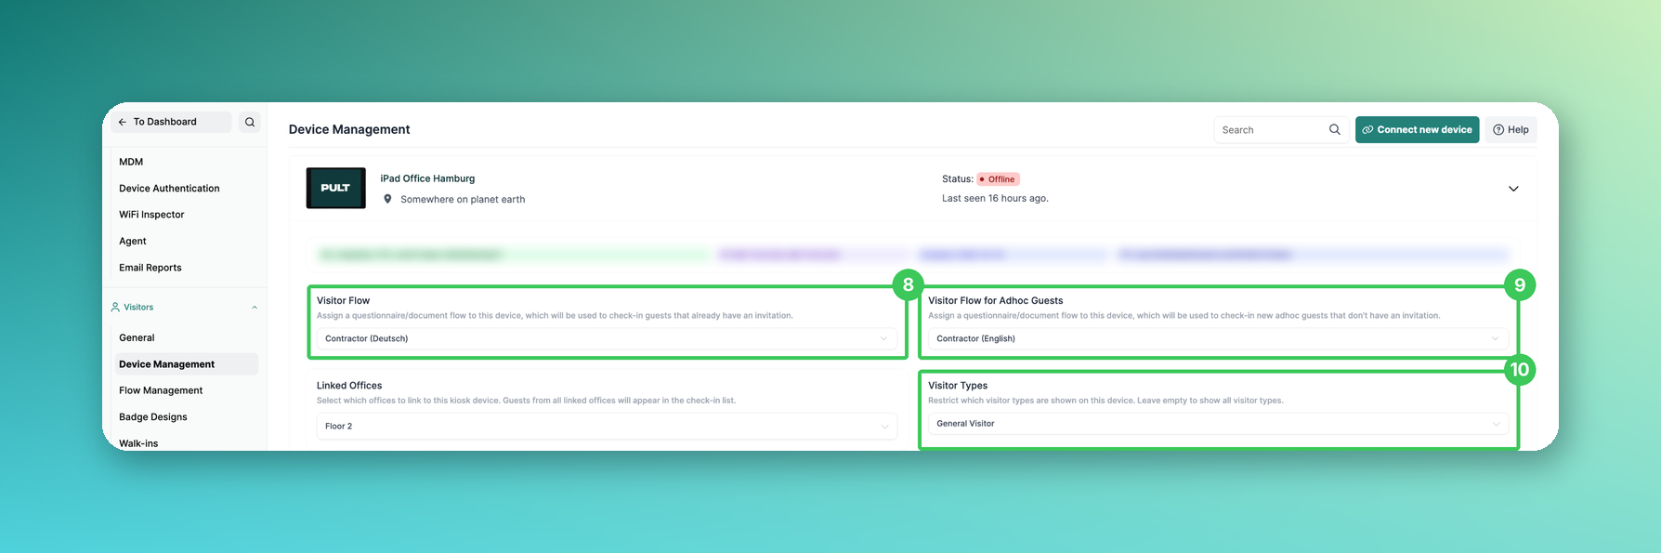This screenshot has width=1661, height=553.
Task: Open Flow Management page
Action: click(x=161, y=391)
